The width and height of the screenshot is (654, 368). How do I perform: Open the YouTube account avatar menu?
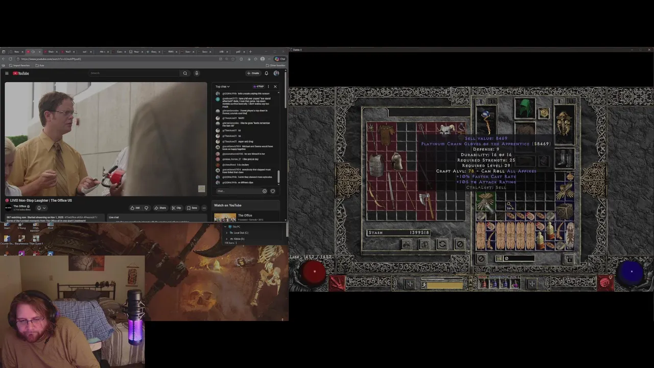pyautogui.click(x=276, y=73)
